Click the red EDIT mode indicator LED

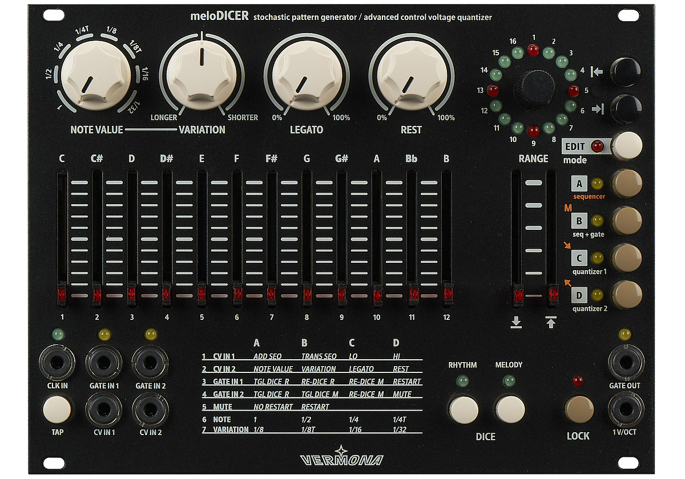(598, 146)
